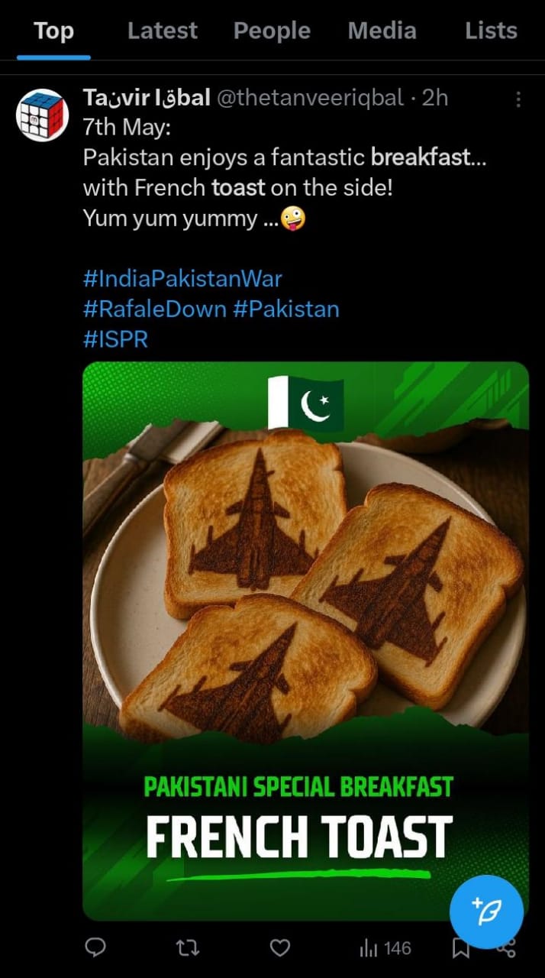Tap the #RafaleDown hashtag link

pos(154,309)
